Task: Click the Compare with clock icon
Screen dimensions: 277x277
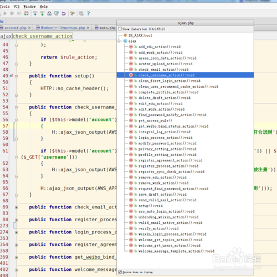Action: [x=57, y=13]
